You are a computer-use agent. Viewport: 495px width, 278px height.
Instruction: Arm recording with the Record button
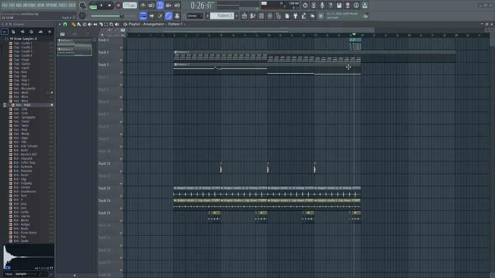(x=118, y=5)
